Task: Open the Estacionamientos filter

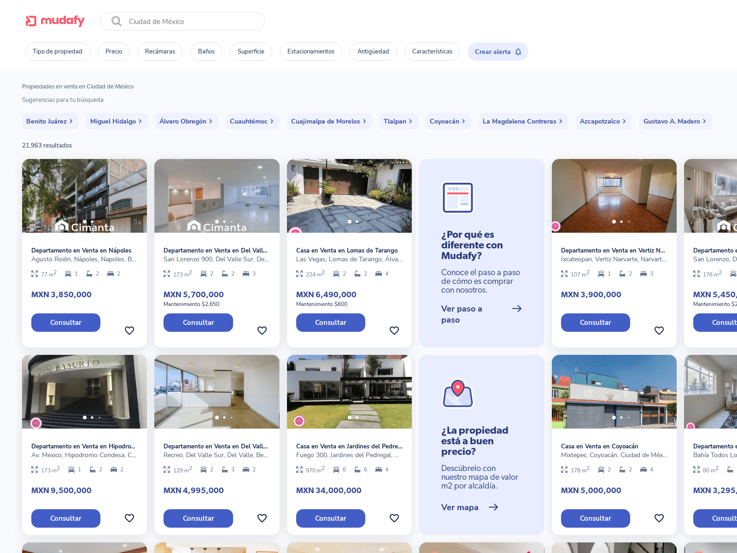Action: pyautogui.click(x=311, y=52)
